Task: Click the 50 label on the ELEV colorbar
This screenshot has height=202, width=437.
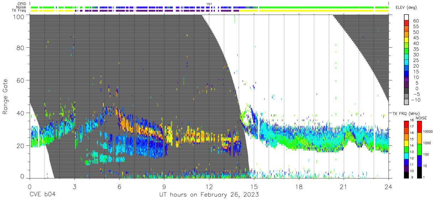Action: click(x=416, y=32)
